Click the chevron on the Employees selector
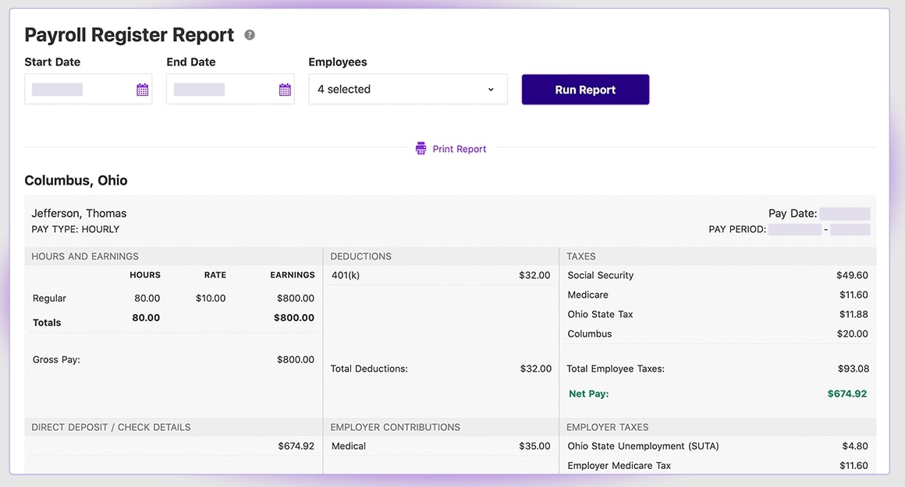This screenshot has height=487, width=905. 492,89
